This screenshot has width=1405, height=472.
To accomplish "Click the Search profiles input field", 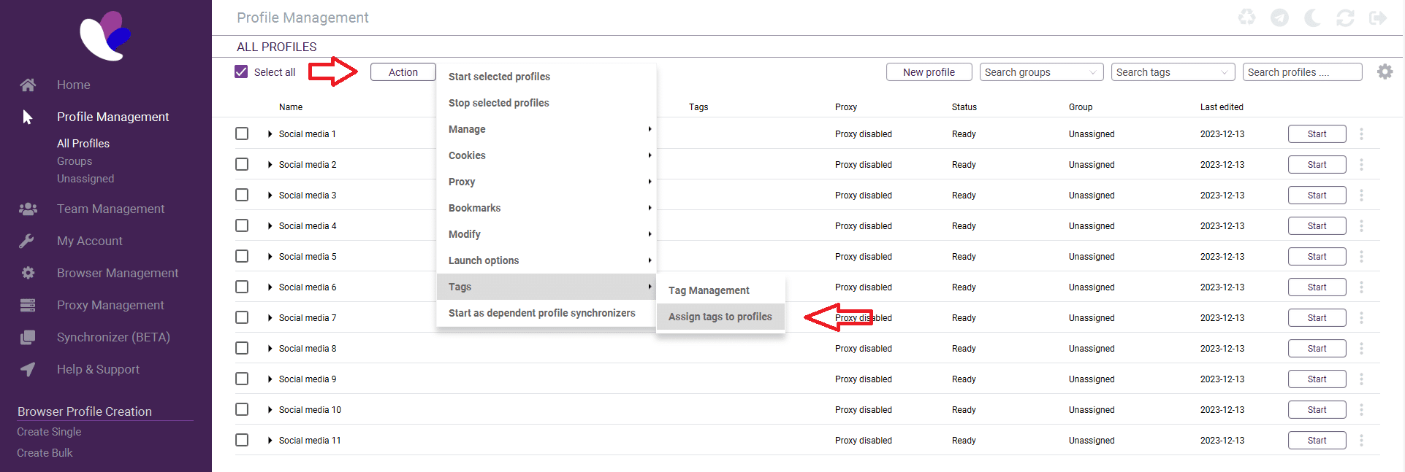I will 1302,72.
